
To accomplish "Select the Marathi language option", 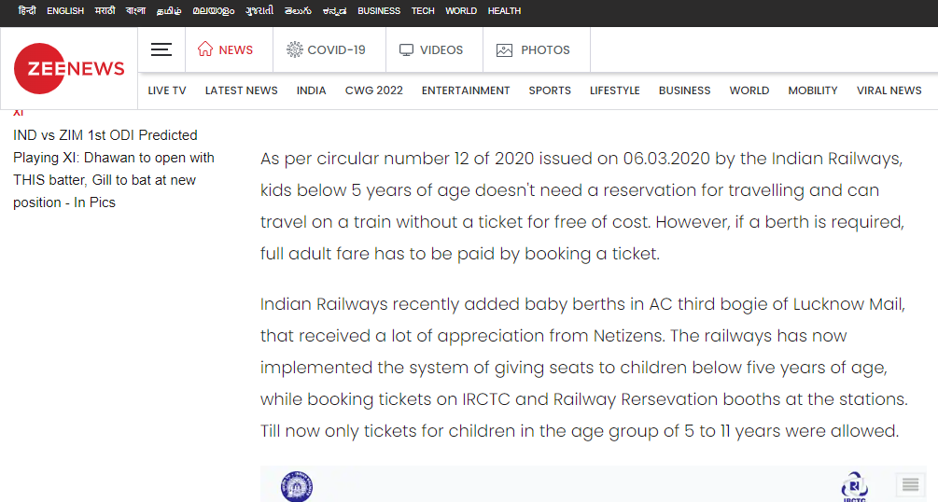I will click(x=105, y=11).
